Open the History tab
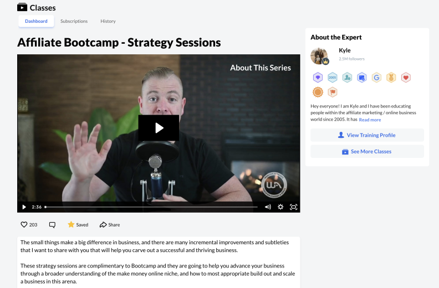 (108, 21)
